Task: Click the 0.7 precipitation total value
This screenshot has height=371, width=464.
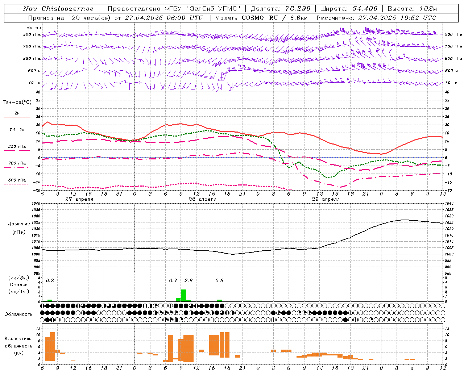Action: pyautogui.click(x=173, y=281)
